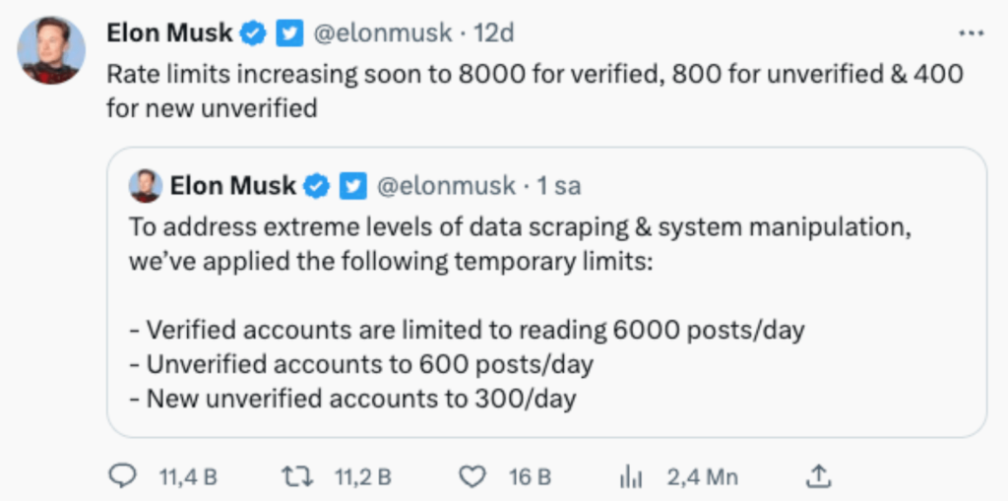
Task: Click the reply speech bubble icon
Action: point(120,476)
